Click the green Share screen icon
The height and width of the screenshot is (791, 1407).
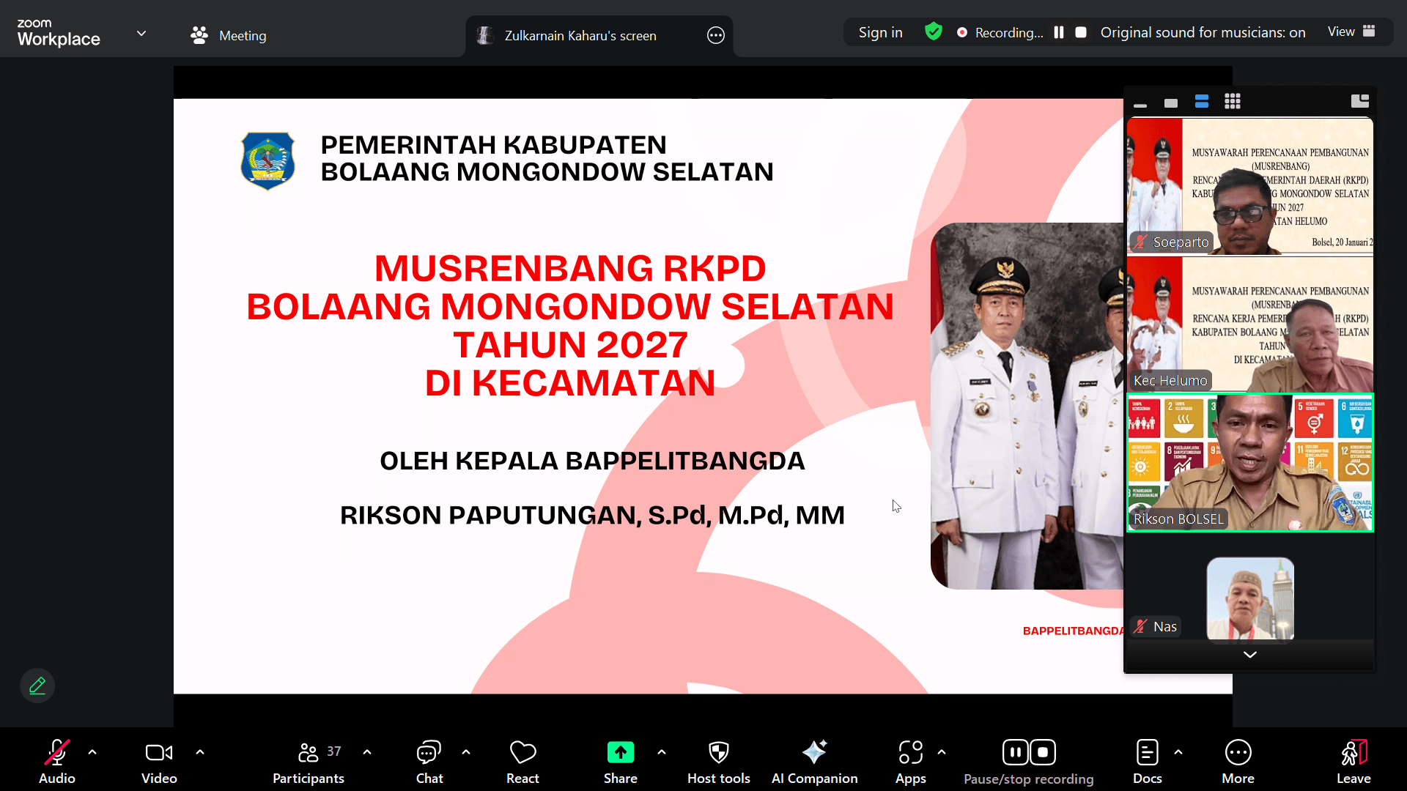(x=620, y=752)
